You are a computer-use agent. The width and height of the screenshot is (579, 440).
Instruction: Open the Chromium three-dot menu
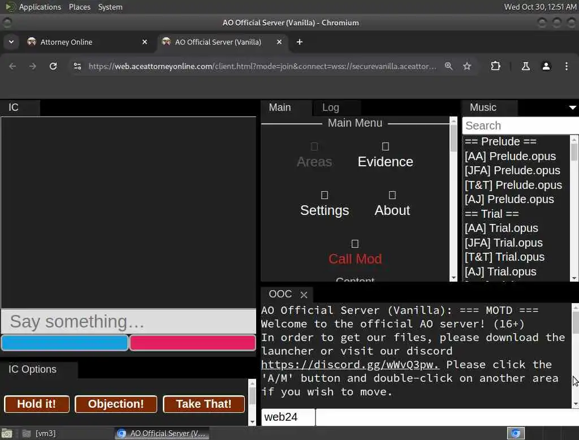[x=567, y=66]
